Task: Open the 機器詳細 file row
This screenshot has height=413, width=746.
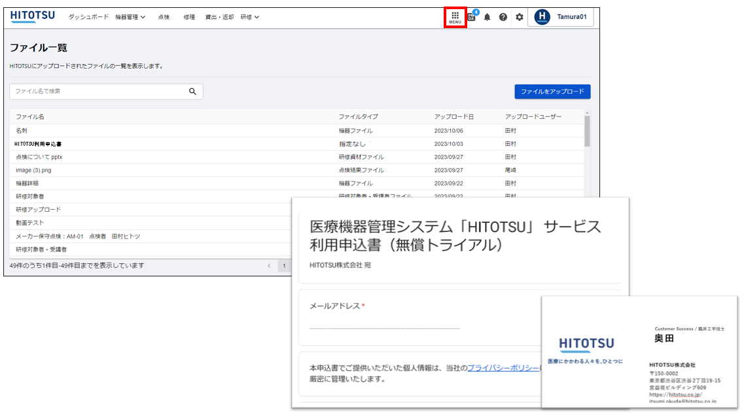Action: (x=296, y=184)
